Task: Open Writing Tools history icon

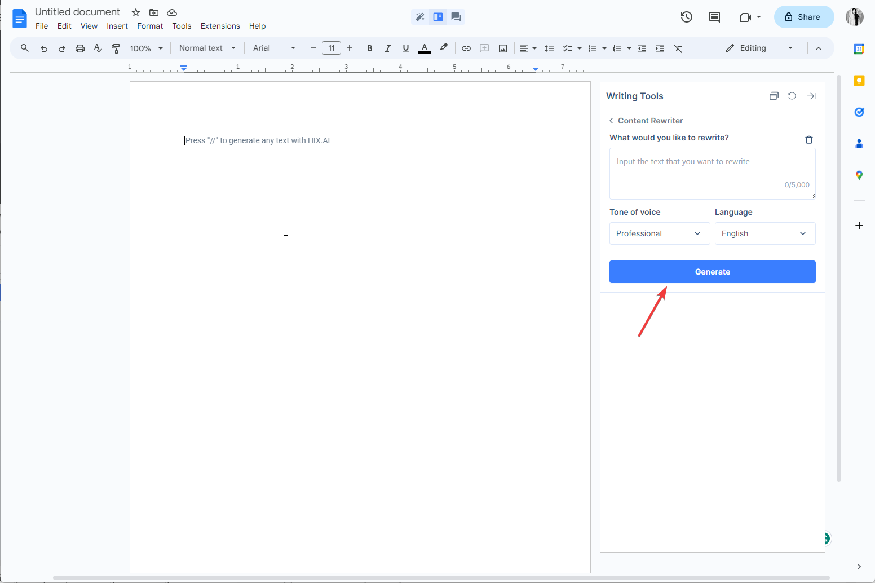Action: point(792,96)
